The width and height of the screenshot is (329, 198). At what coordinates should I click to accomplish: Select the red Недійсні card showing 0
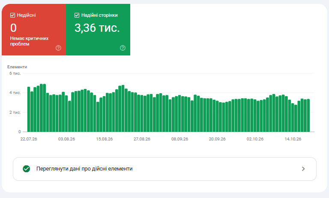coord(34,30)
